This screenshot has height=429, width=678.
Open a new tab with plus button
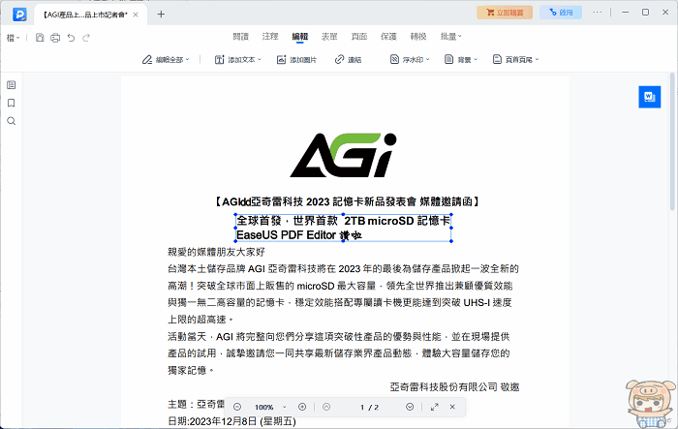pos(161,15)
